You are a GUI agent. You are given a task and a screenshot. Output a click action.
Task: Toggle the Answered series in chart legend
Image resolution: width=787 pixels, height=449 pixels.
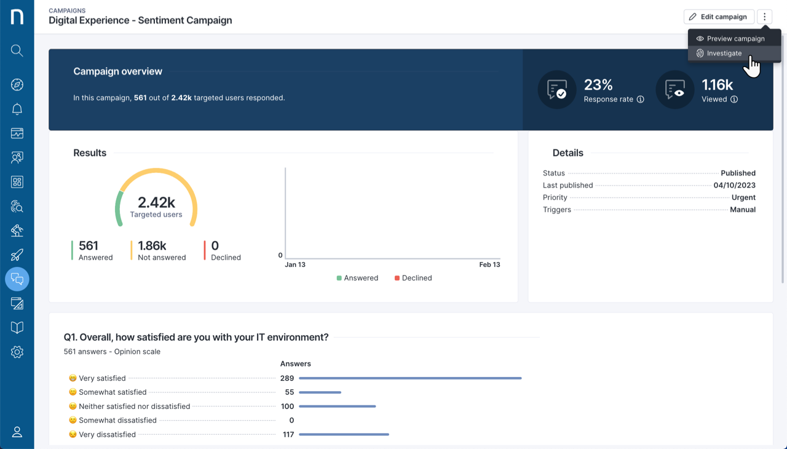point(357,278)
